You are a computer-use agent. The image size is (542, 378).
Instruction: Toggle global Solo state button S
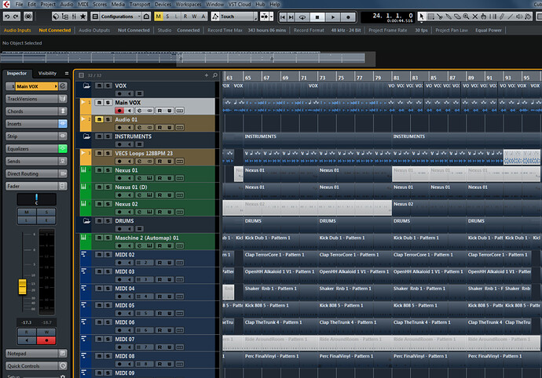(167, 16)
